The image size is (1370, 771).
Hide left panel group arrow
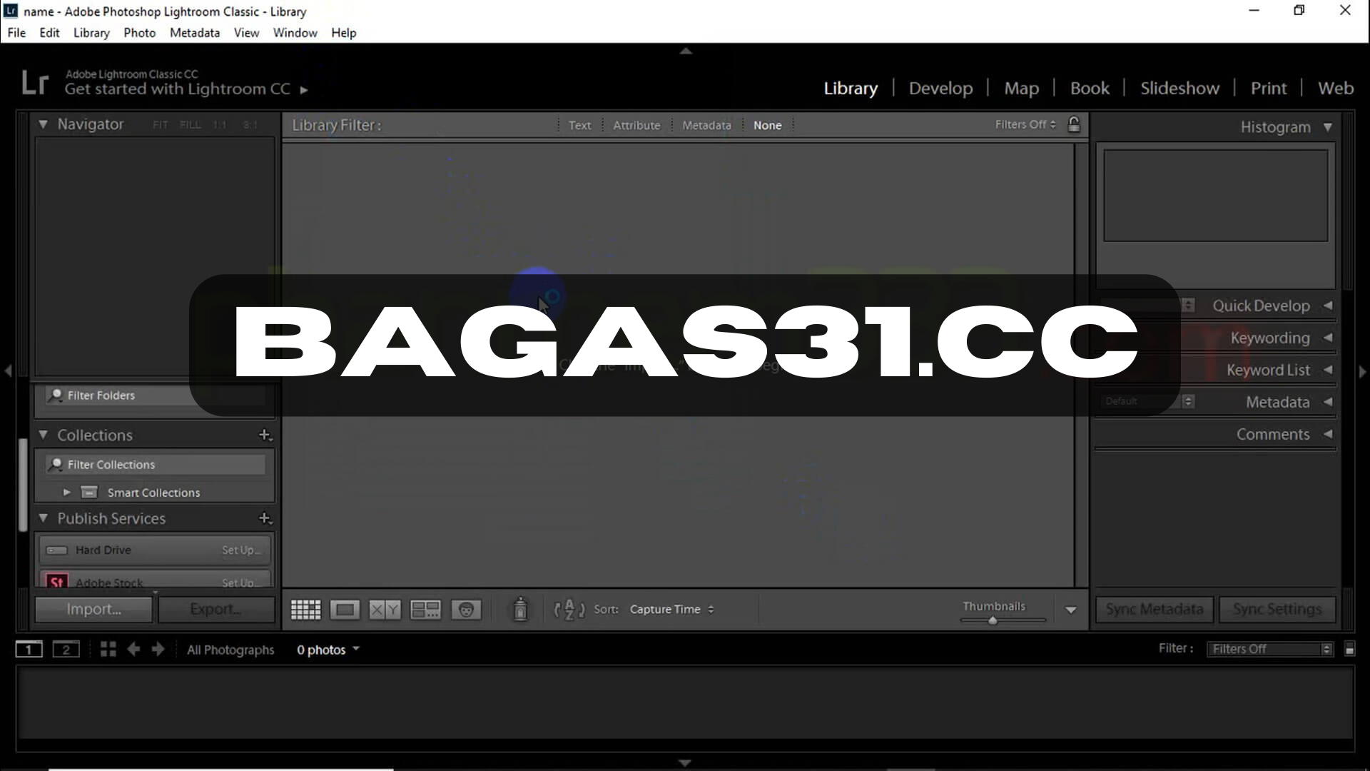8,371
